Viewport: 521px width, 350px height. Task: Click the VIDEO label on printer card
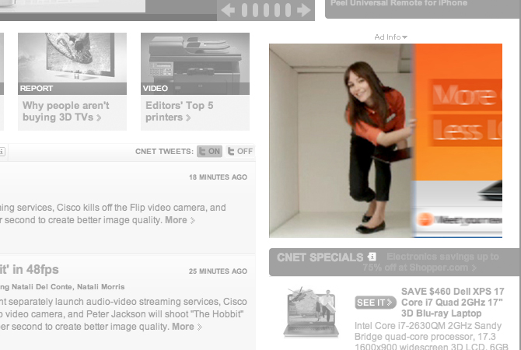tap(156, 89)
